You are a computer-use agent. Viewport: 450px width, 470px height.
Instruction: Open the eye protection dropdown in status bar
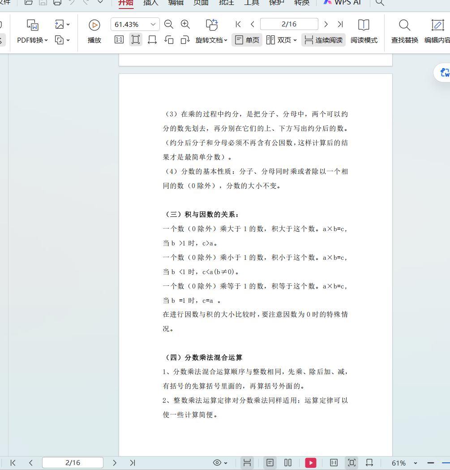[x=220, y=463]
